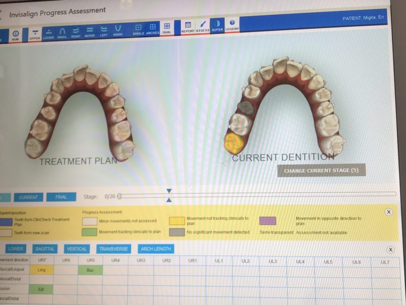The image size is (406, 305).
Task: Click the UR6 column header
Action: click(x=66, y=260)
